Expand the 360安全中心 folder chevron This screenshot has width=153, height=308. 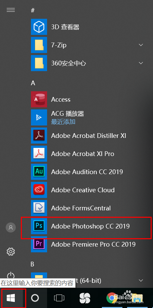[x=141, y=63]
